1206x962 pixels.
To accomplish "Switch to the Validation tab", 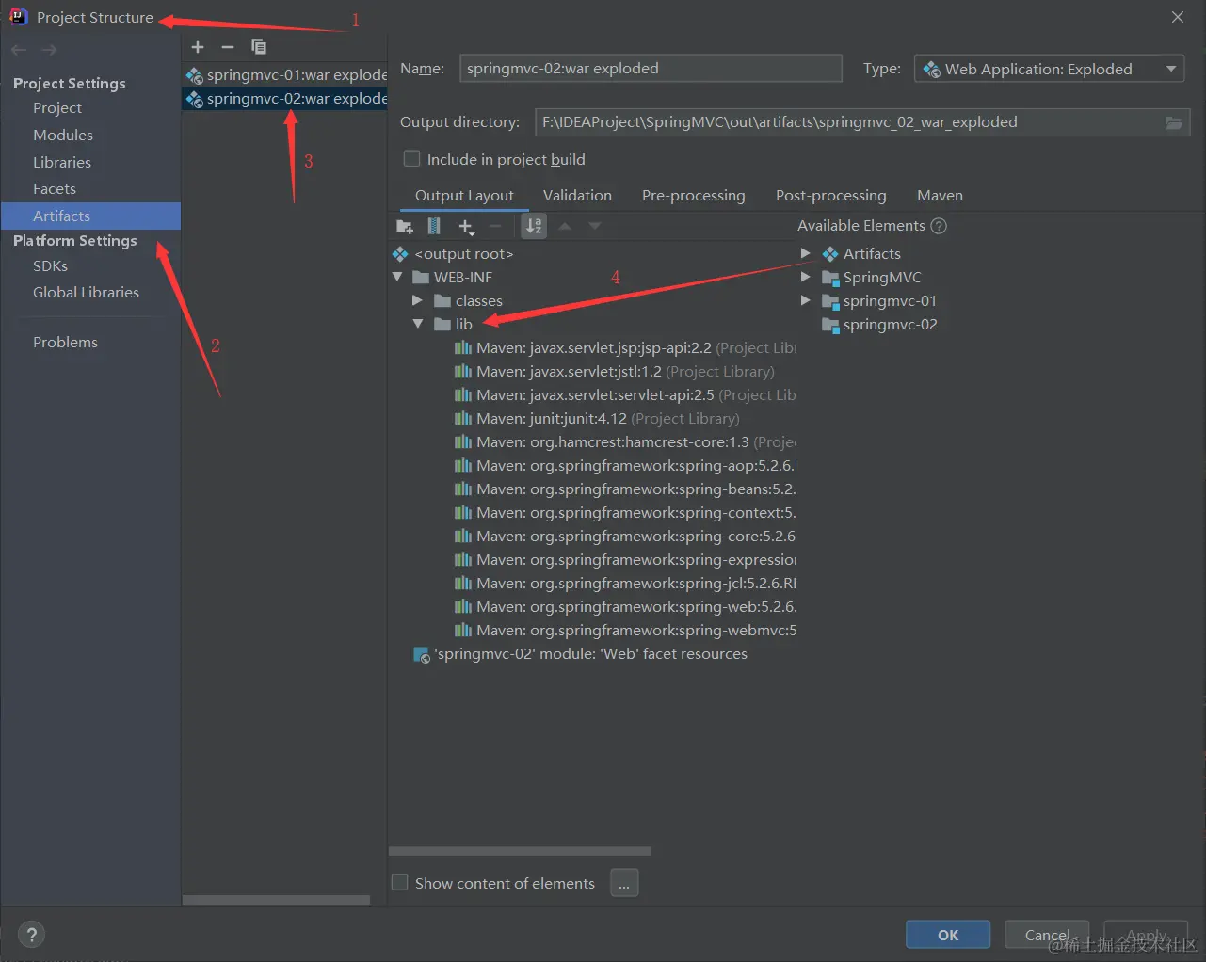I will pos(577,196).
